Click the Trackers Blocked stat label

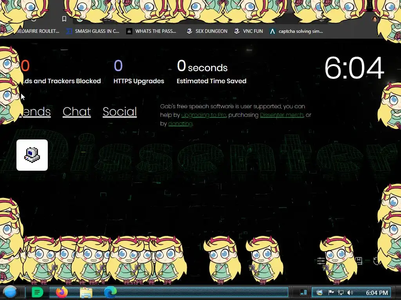tap(61, 81)
